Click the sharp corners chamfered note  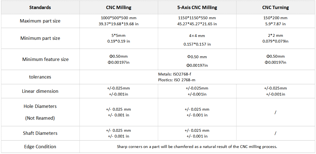(197, 147)
